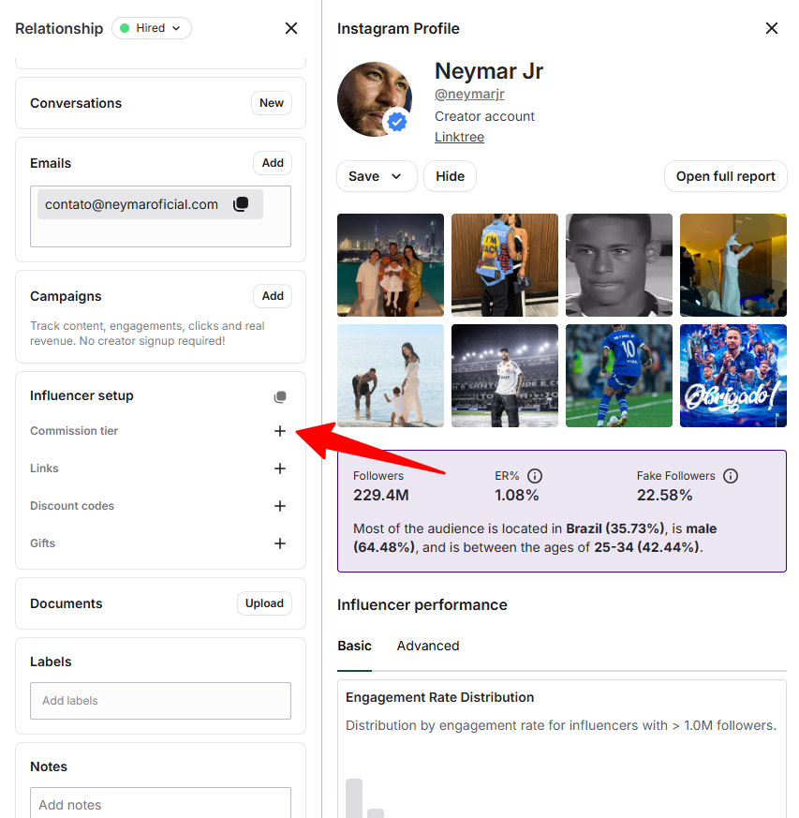The width and height of the screenshot is (799, 818).
Task: Click the 22.58% fake followers value
Action: pos(664,495)
